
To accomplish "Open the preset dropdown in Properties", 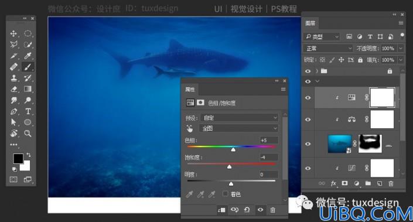I will [240, 118].
